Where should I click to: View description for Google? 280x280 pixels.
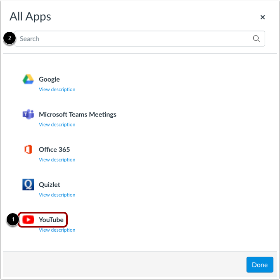click(x=57, y=89)
